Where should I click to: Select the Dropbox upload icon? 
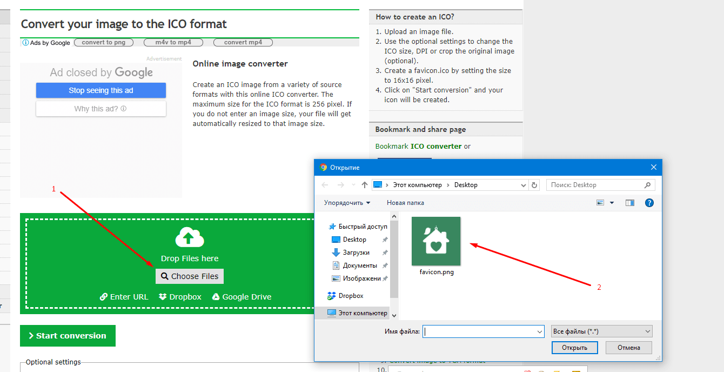pos(162,296)
